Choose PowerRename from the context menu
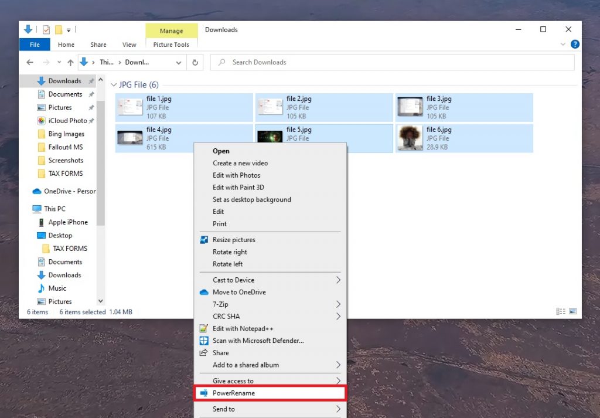Screen dimensions: 600x418 pos(270,393)
